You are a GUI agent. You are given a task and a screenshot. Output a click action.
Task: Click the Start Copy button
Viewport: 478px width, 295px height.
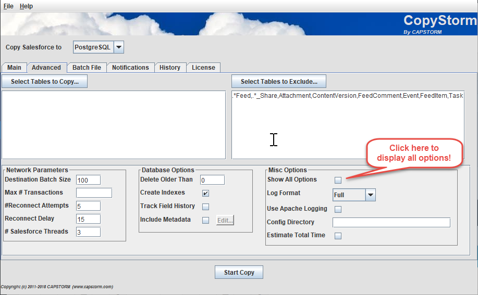click(239, 272)
